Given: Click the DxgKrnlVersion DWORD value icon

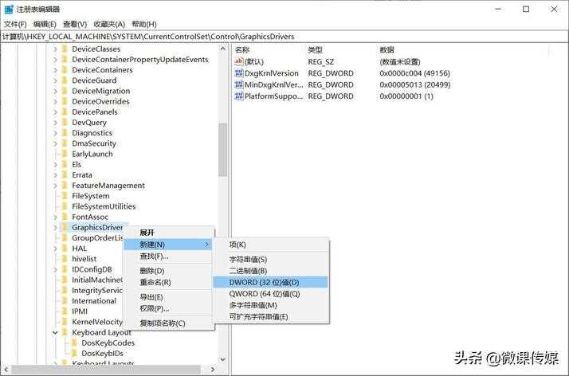Looking at the screenshot, I should click(x=239, y=73).
